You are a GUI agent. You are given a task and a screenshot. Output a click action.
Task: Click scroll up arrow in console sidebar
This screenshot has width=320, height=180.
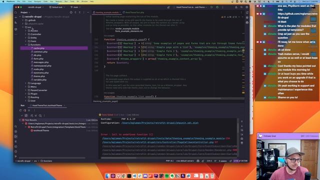(242, 121)
